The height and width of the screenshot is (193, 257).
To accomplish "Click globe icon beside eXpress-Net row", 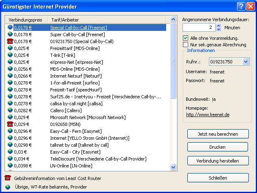I will 10,62.
